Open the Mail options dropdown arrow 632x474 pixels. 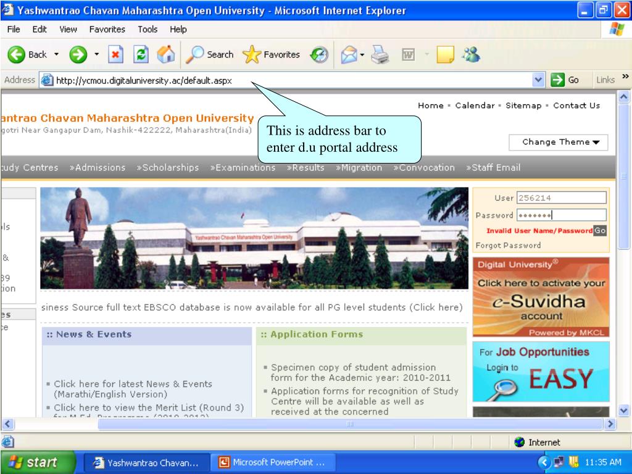(362, 55)
